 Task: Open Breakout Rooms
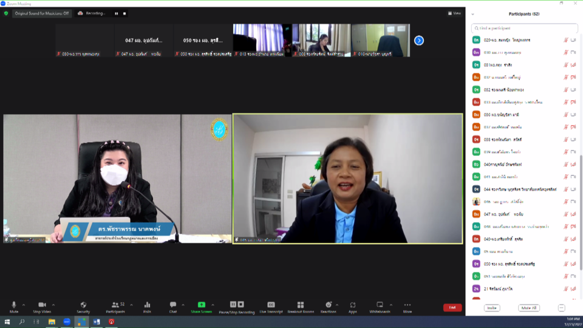(300, 305)
